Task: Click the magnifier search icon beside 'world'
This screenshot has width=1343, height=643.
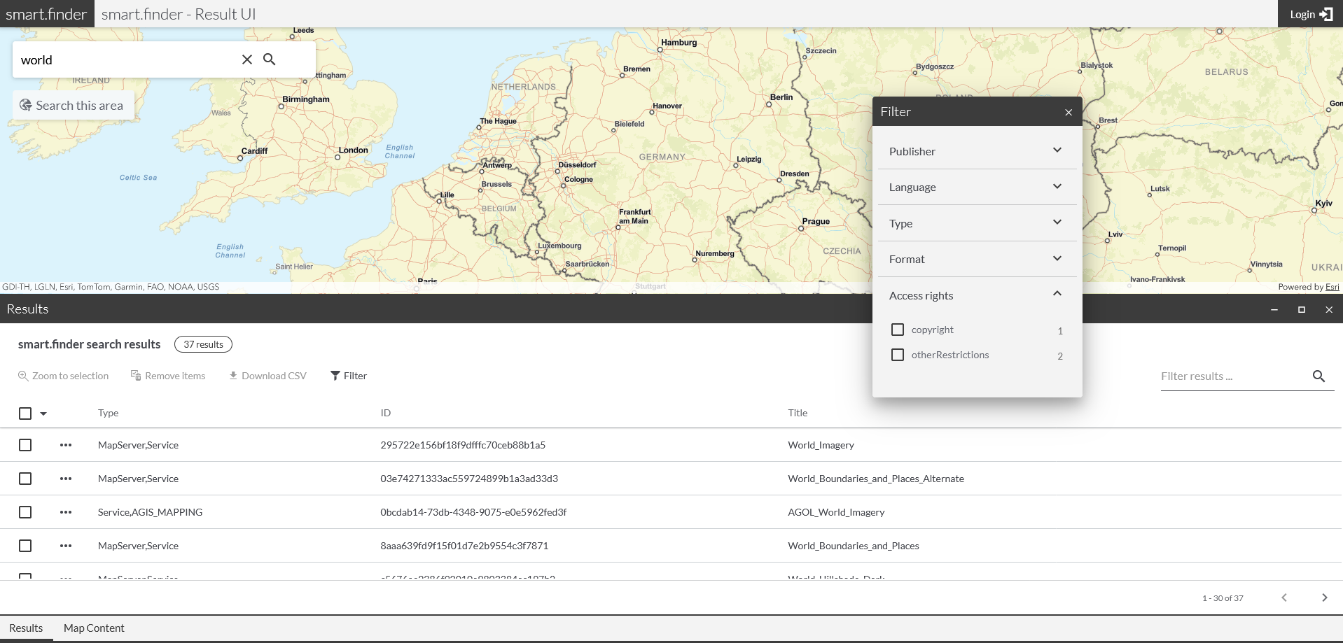Action: 270,59
